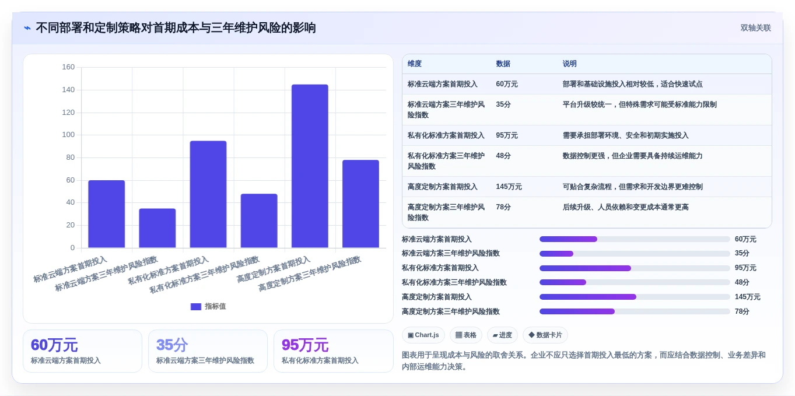Click the 数据 table column header

(x=503, y=64)
